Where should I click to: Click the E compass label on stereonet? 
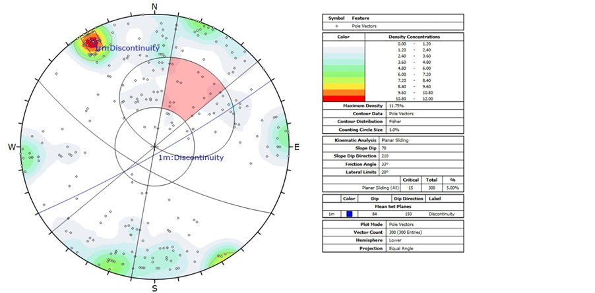point(296,147)
